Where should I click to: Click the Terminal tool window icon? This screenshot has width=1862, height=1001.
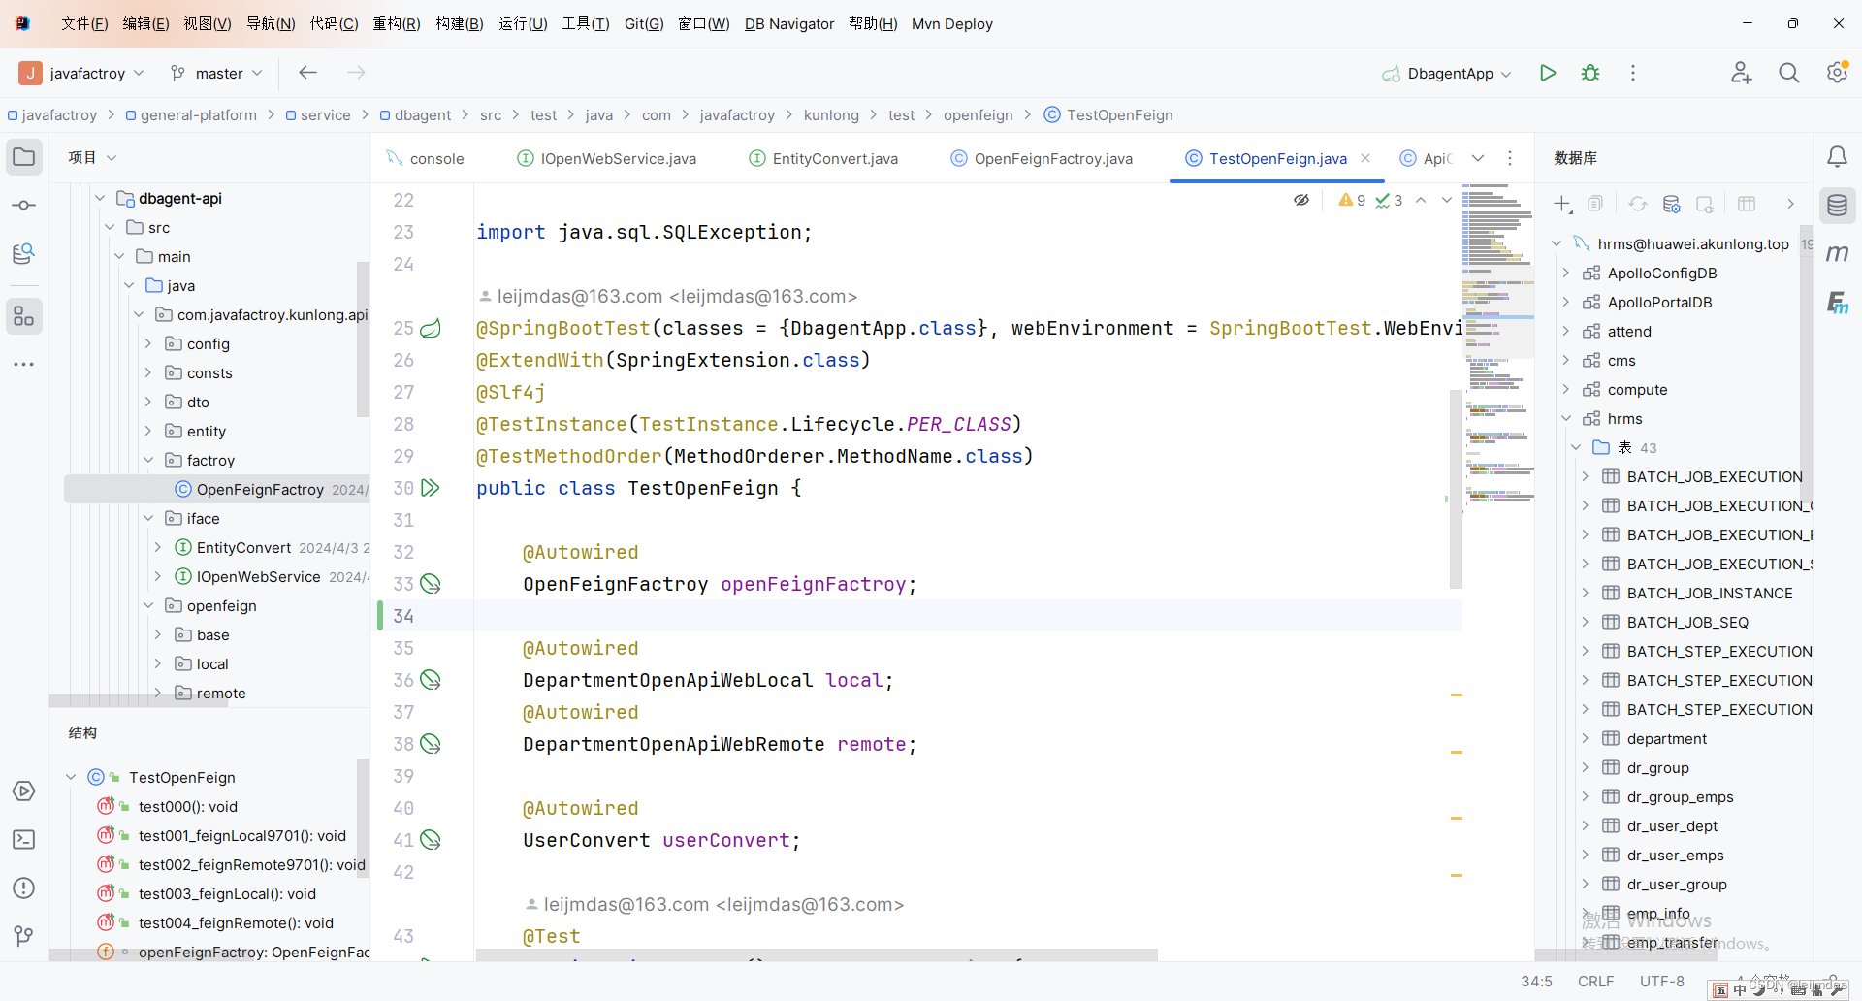click(x=23, y=840)
